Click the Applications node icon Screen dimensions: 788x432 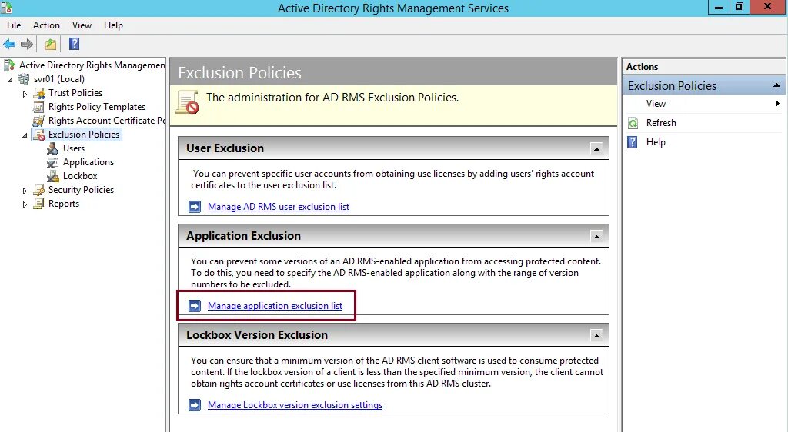coord(53,162)
